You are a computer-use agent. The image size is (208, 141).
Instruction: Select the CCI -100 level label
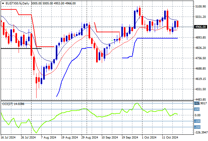197,121
